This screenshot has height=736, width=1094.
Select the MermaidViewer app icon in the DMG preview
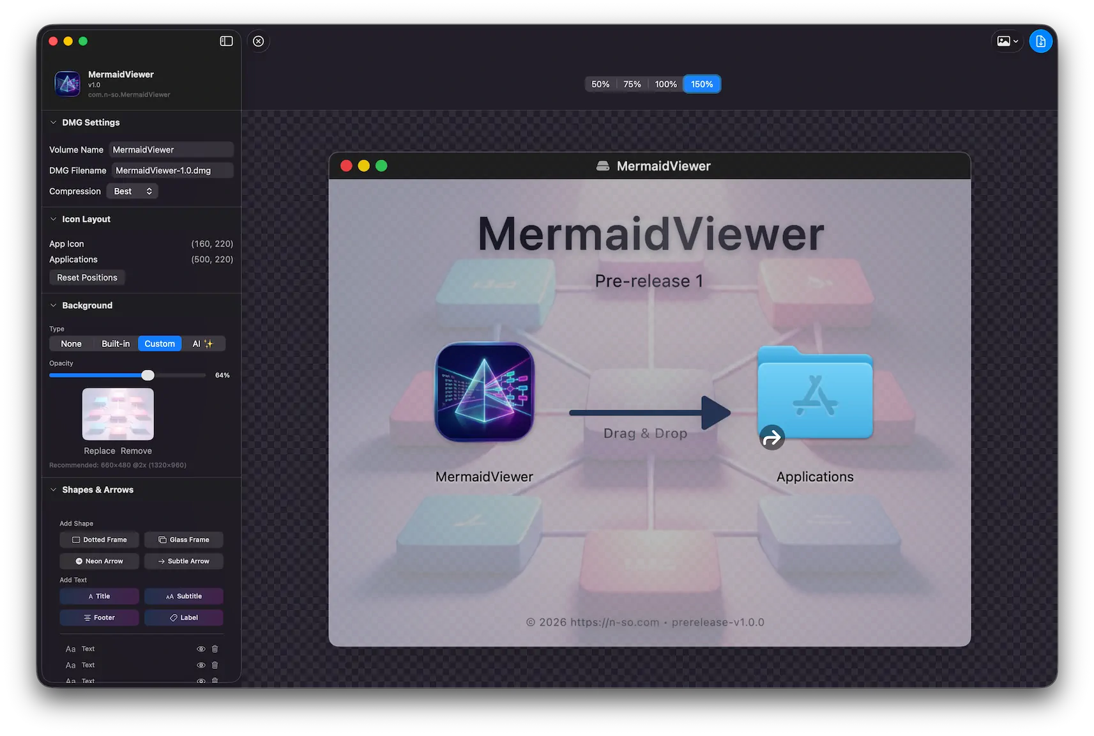(484, 392)
